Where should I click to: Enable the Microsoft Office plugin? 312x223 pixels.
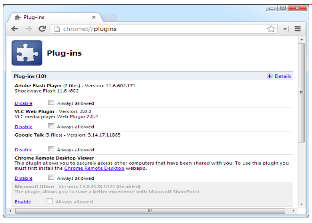[23, 202]
